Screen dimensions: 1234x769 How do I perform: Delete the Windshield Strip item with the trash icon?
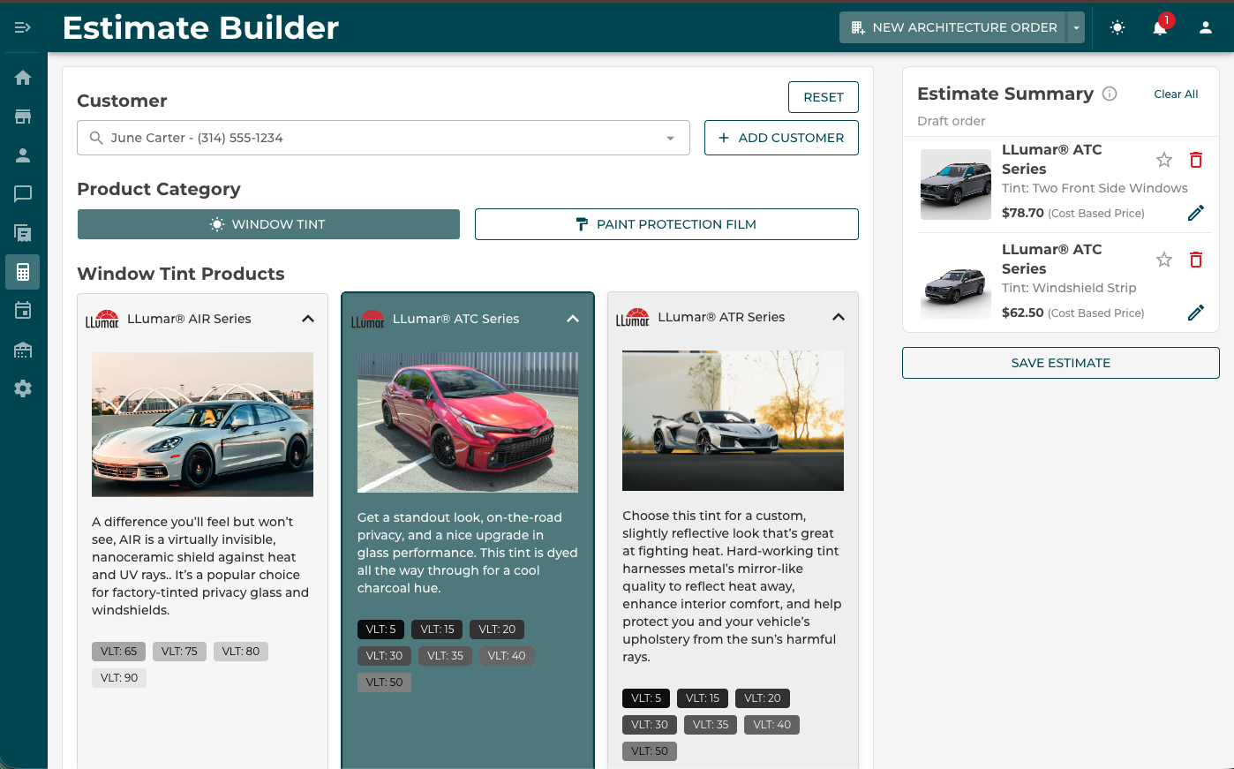click(x=1196, y=260)
